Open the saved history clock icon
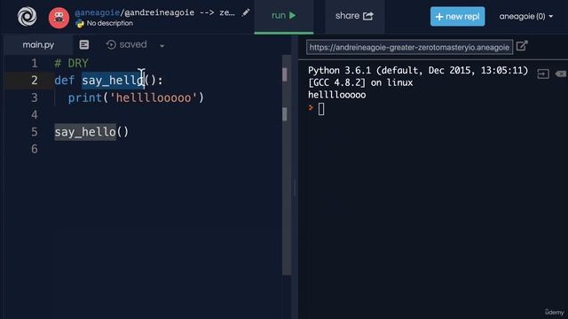 click(x=111, y=44)
